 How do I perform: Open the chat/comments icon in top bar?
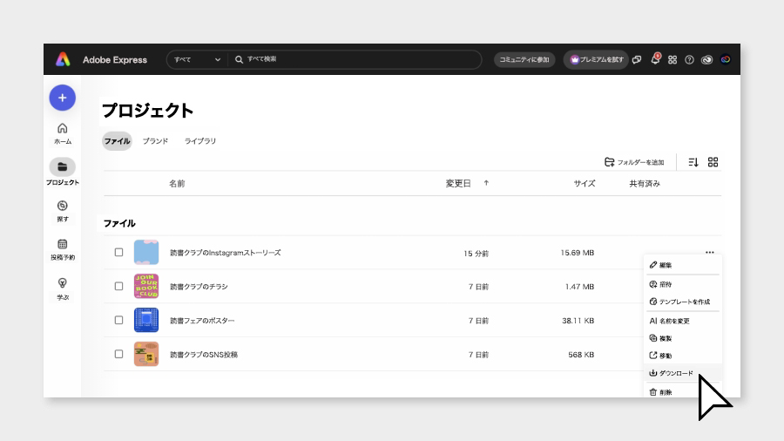[x=637, y=59]
